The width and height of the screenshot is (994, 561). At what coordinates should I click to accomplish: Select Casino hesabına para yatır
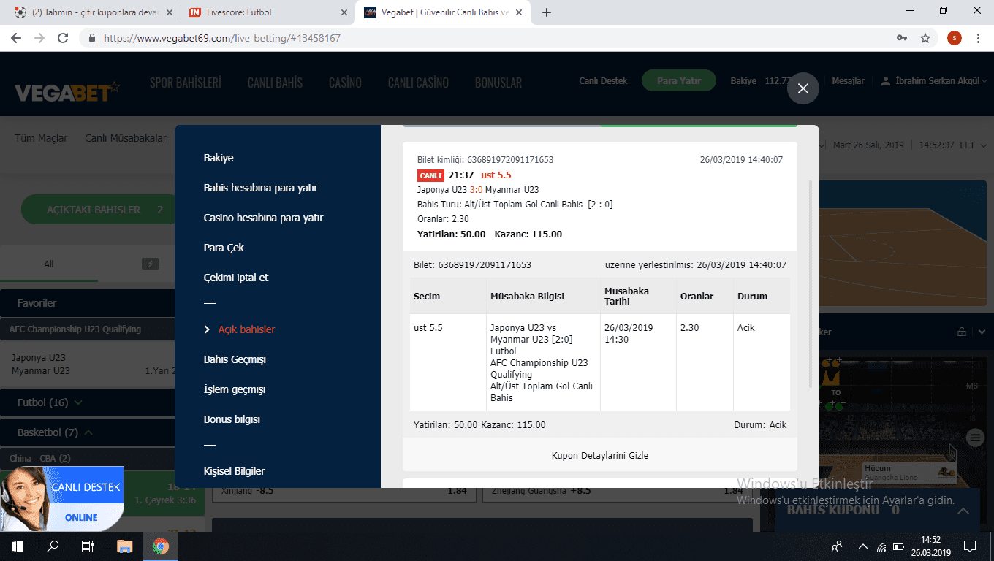point(263,218)
